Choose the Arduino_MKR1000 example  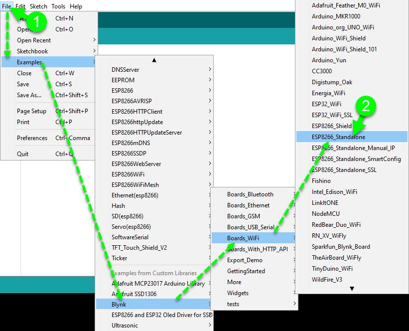click(x=352, y=16)
